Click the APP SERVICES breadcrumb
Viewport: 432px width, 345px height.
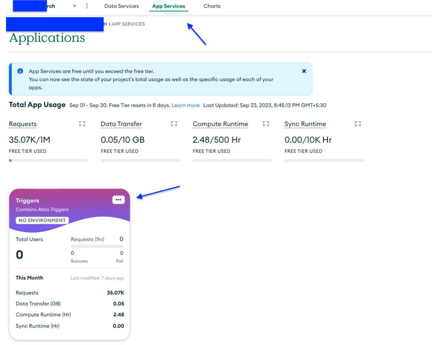128,24
